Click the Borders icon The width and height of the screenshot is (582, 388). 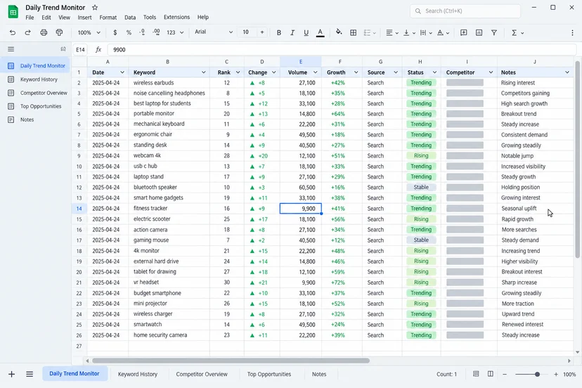(354, 32)
